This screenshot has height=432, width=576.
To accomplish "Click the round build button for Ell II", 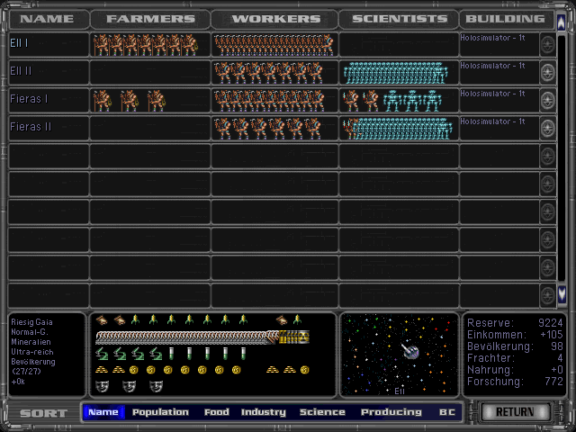I will (547, 73).
